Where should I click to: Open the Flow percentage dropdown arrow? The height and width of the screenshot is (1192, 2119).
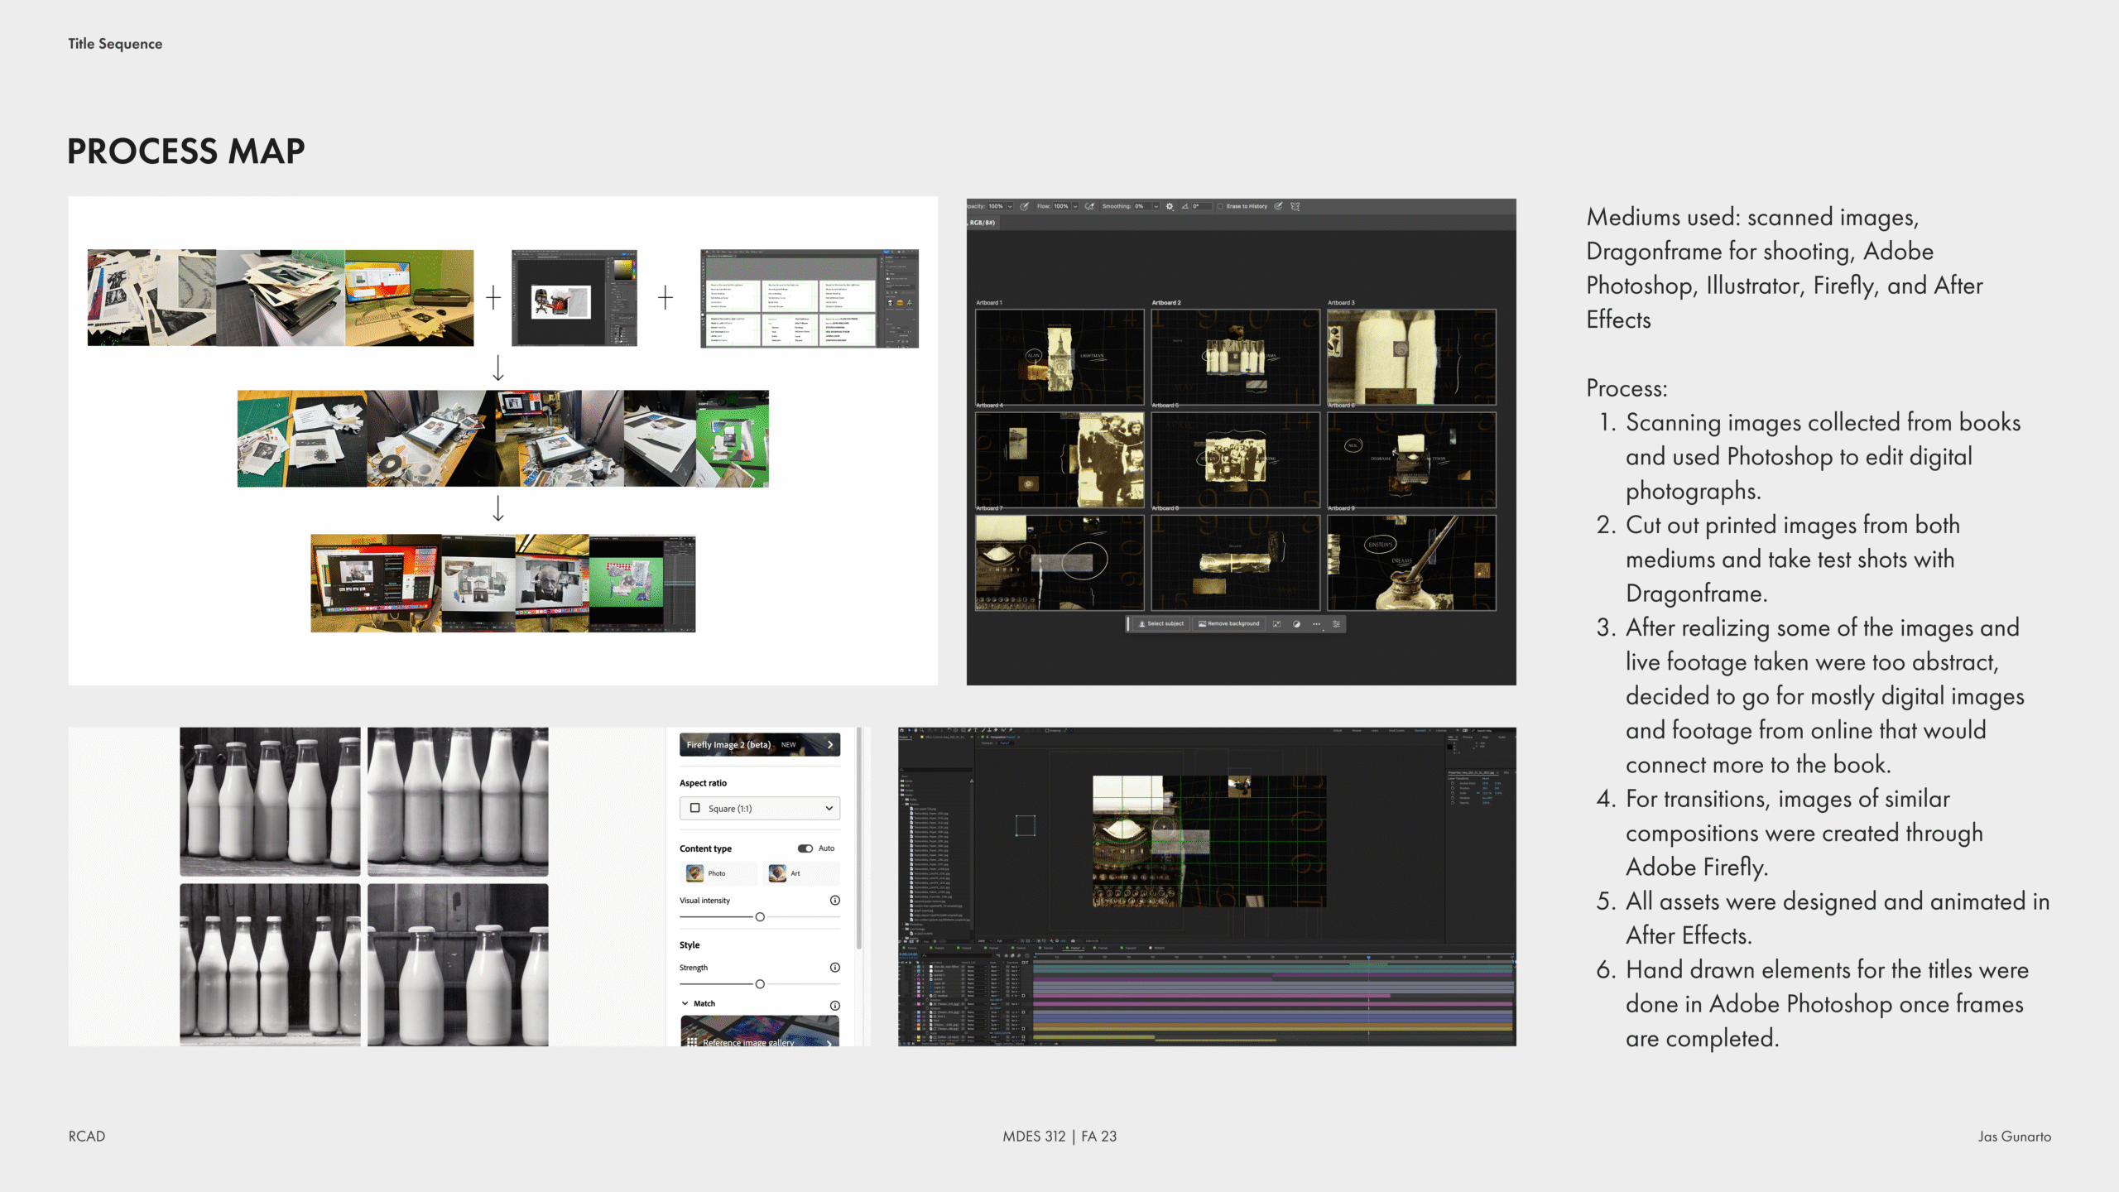(x=1075, y=207)
